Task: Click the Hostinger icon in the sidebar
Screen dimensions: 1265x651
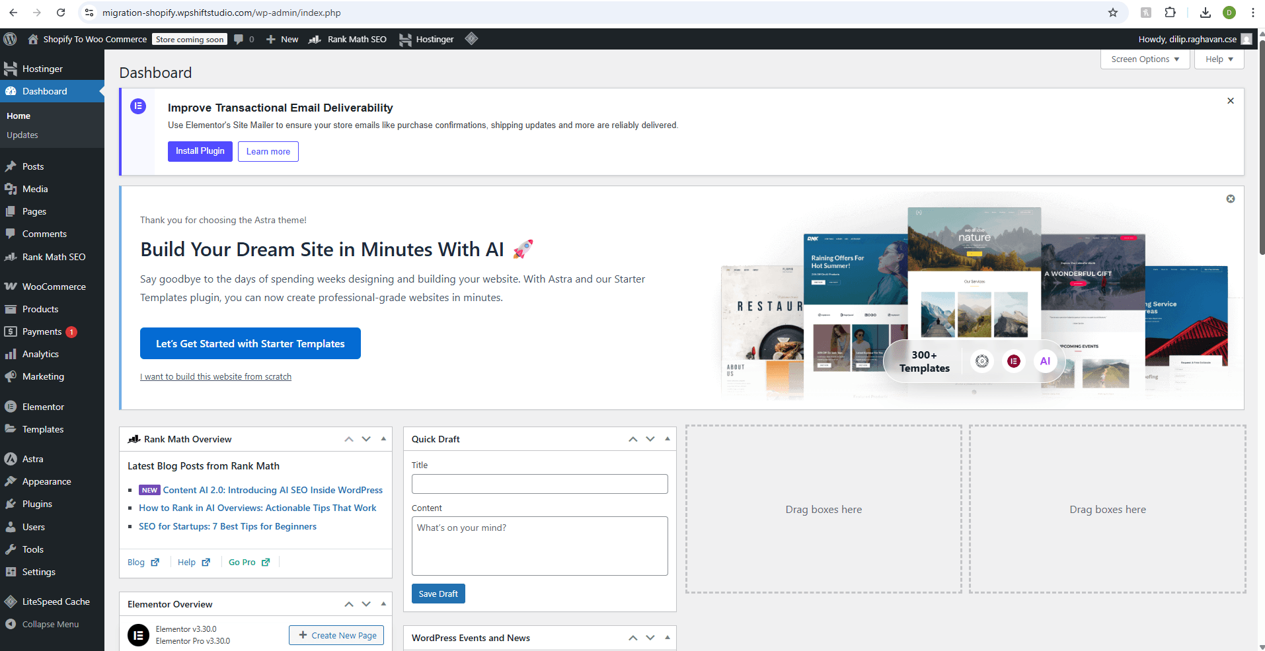Action: point(11,69)
